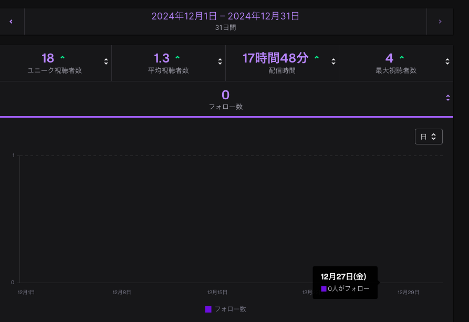Open the 配信時間 metric selector arrows
Screen dimensions: 469x322
tap(333, 61)
